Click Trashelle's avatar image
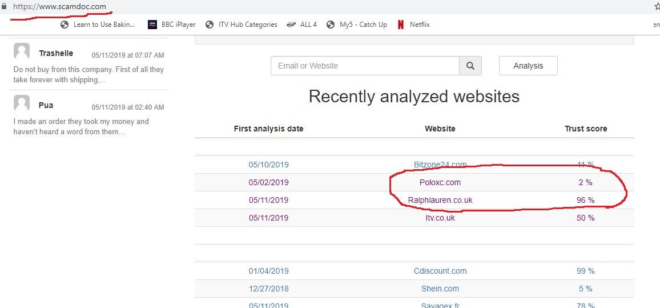Screen dimensions: 660x308 [22, 51]
